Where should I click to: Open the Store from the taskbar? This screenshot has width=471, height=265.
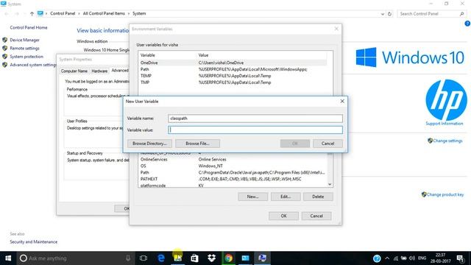tap(194, 258)
